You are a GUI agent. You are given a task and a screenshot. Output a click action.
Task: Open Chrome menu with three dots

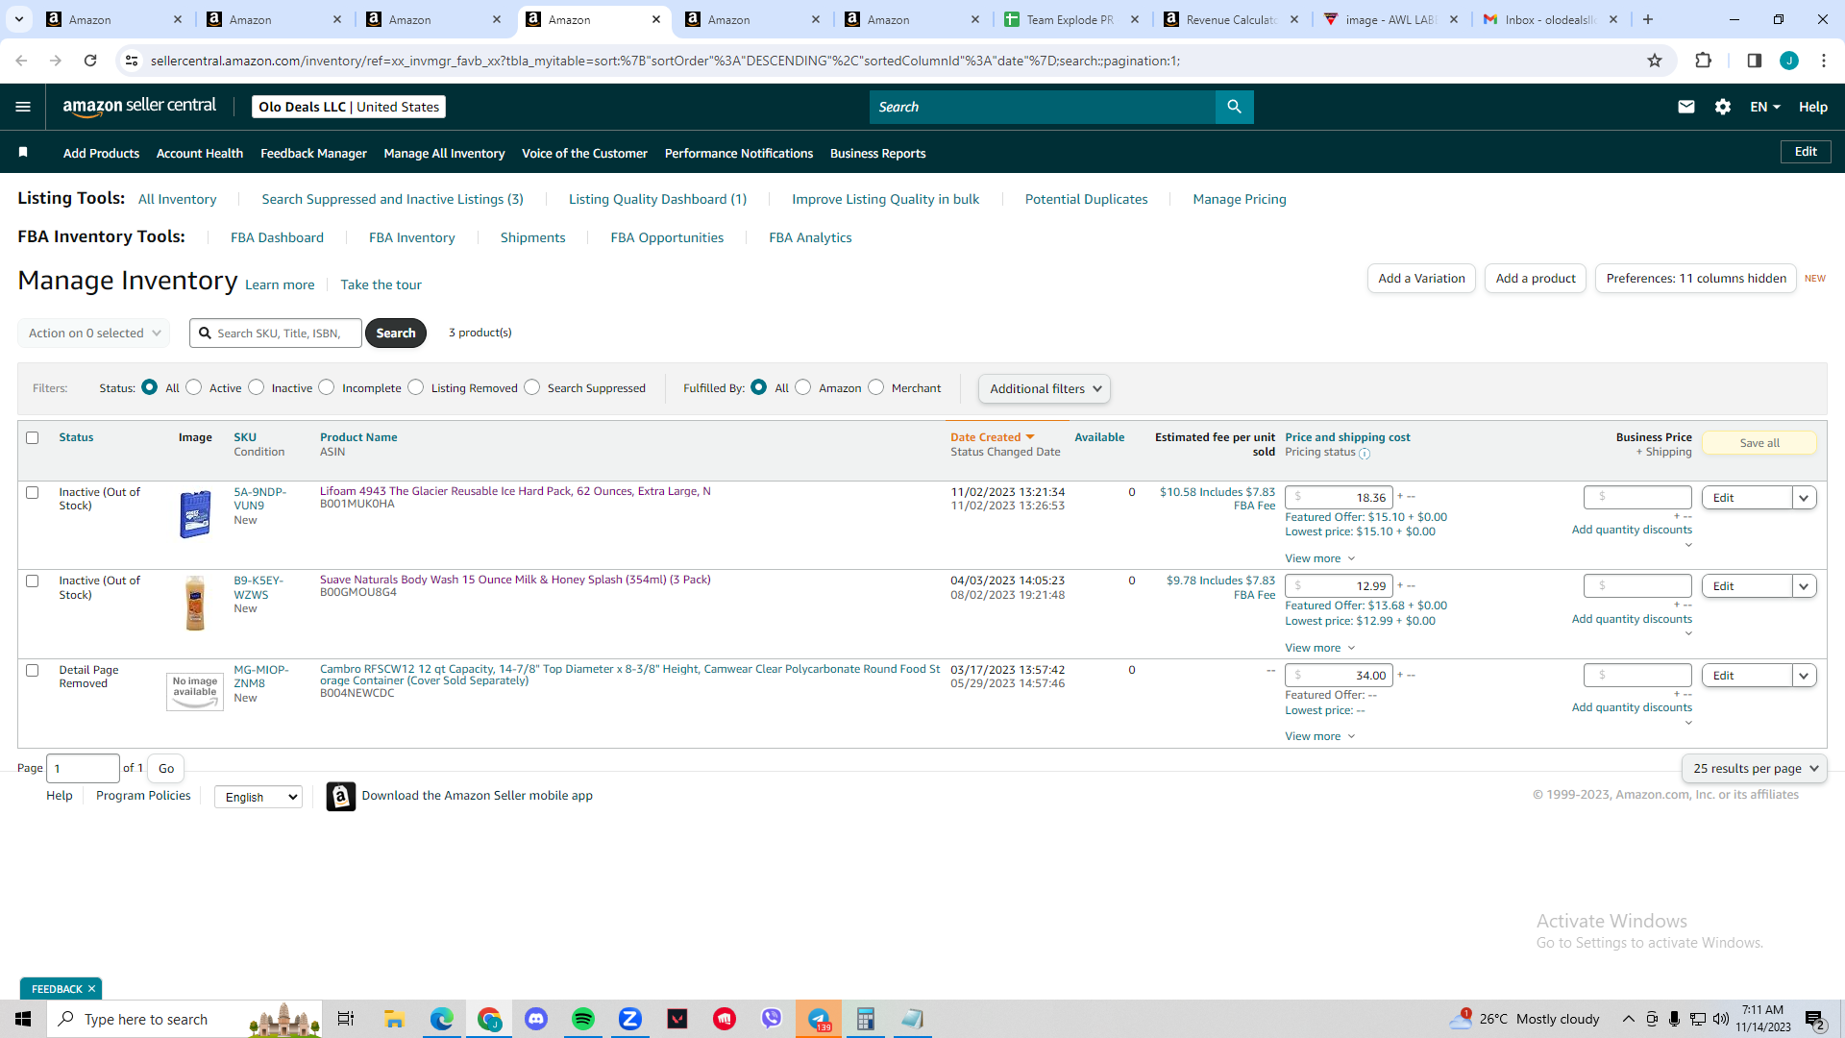pyautogui.click(x=1824, y=61)
